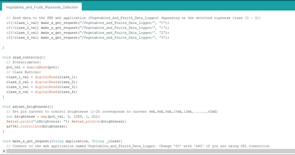Place cursor on void read_controls() declaration
295x155 pixels.
pyautogui.click(x=24, y=57)
